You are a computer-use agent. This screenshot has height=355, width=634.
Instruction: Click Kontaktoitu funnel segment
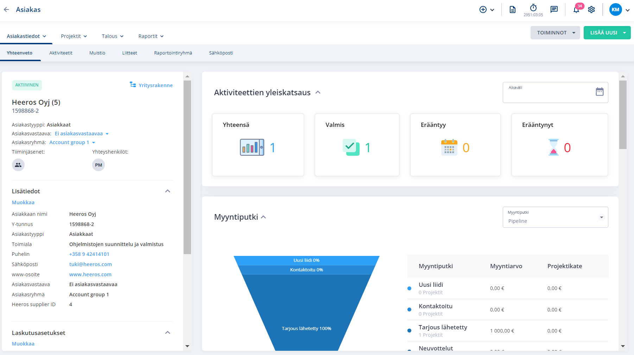point(306,270)
